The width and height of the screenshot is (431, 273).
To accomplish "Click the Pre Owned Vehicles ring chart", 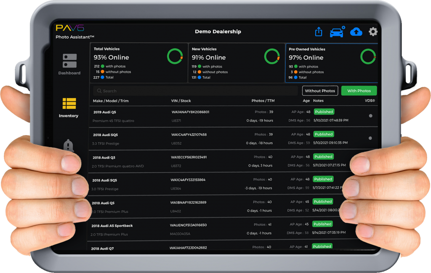I will click(368, 56).
